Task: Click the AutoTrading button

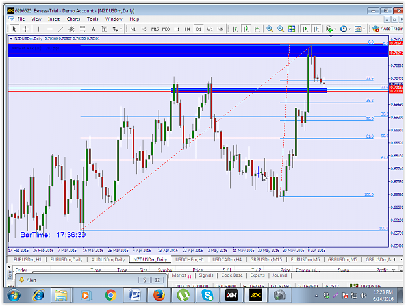Action: pos(387,29)
